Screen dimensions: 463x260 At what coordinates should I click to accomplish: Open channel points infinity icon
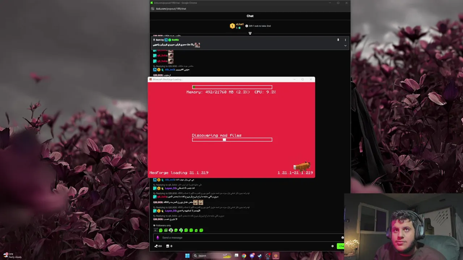pyautogui.click(x=158, y=246)
